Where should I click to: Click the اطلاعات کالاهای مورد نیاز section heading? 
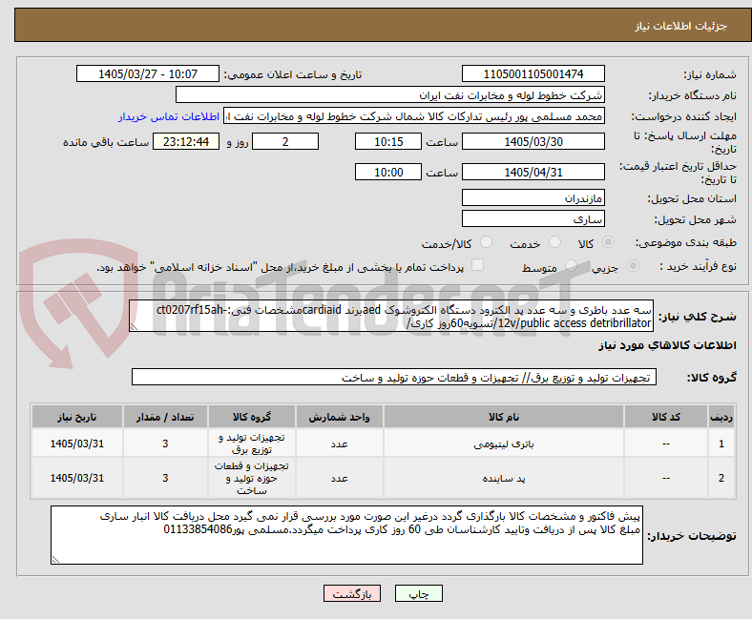click(x=667, y=345)
